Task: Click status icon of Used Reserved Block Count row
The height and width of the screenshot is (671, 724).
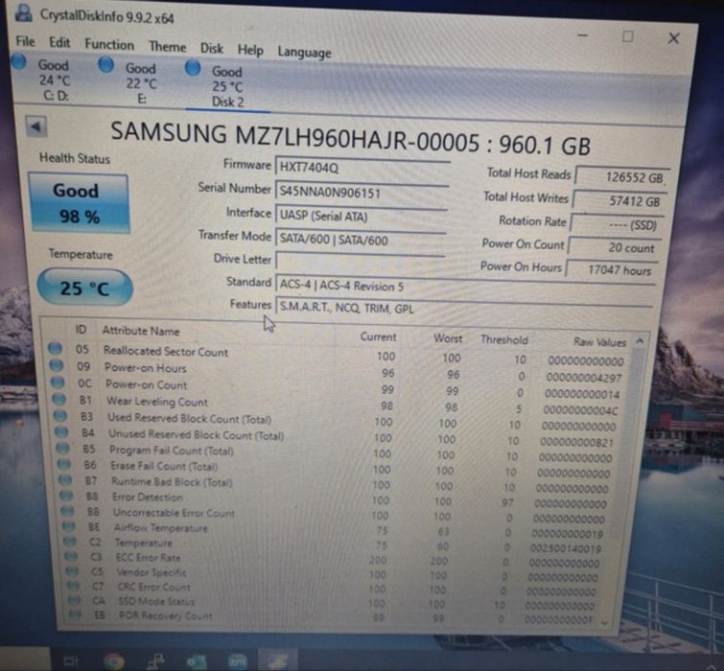Action: coord(60,416)
